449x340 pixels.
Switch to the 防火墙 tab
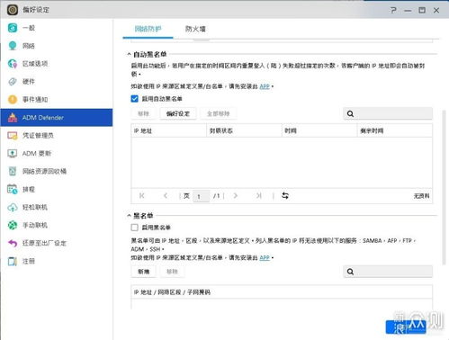click(x=195, y=29)
